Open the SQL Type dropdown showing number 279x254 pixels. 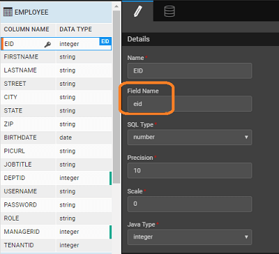coord(190,137)
